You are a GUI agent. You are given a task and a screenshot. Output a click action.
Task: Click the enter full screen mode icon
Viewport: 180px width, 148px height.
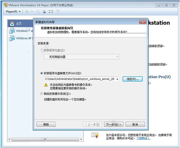point(51,12)
